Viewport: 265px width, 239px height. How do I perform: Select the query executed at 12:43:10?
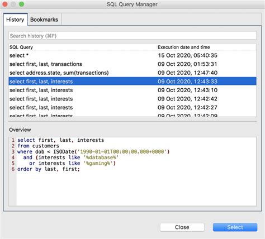132,90
